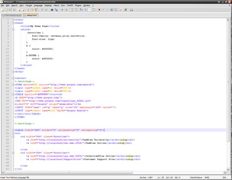The height and width of the screenshot is (180, 232).
Task: Open the Plugins menu
Action: pyautogui.click(x=78, y=5)
